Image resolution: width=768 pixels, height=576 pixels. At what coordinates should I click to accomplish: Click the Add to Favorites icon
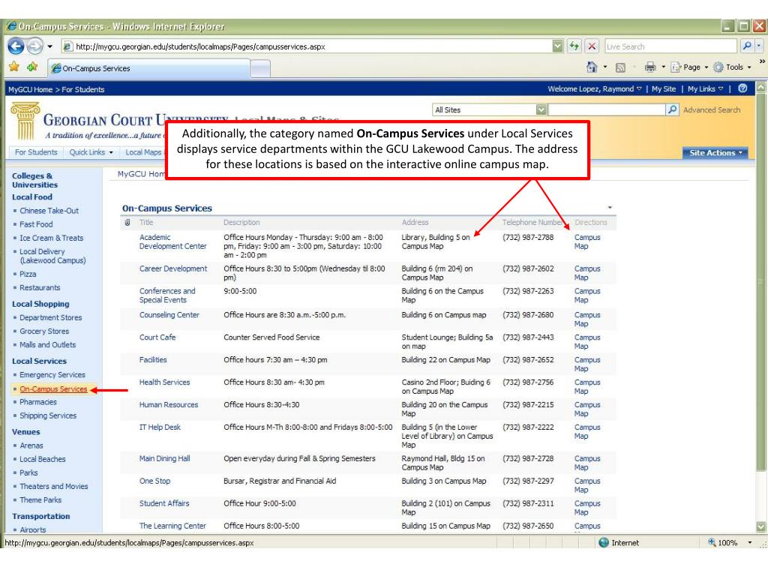[x=32, y=67]
